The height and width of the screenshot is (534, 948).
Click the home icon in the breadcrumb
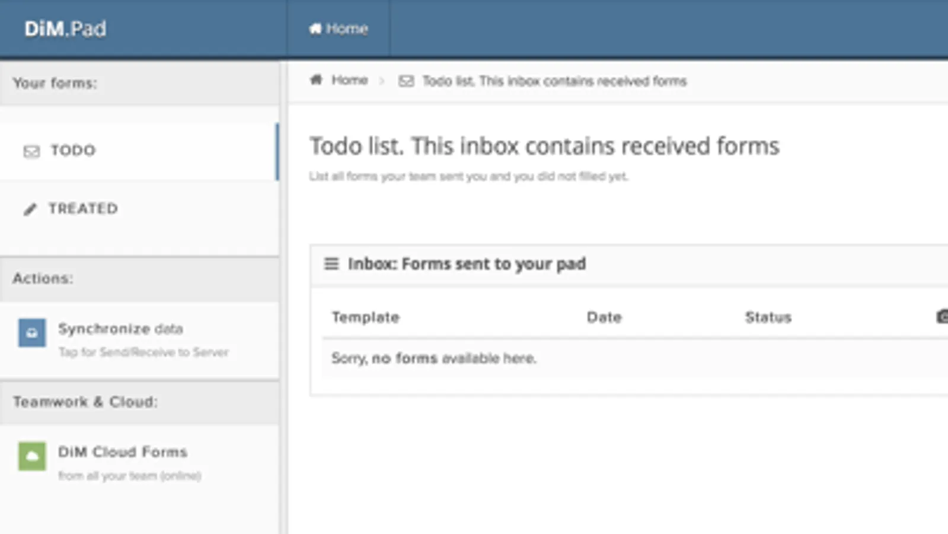tap(316, 80)
